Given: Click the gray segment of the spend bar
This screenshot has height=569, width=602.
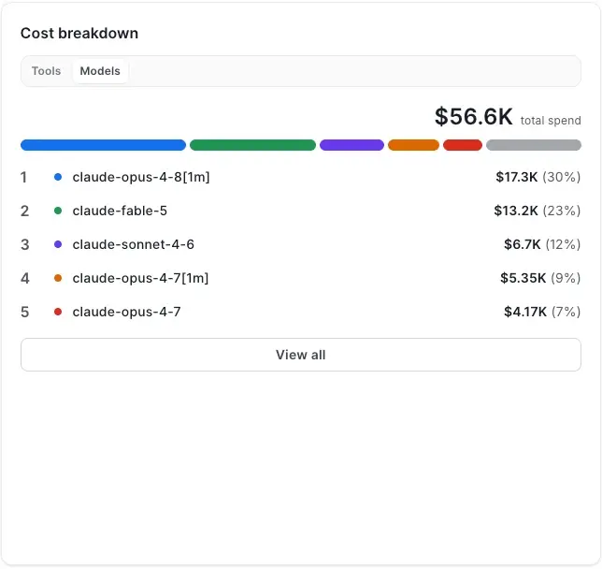Looking at the screenshot, I should 534,145.
